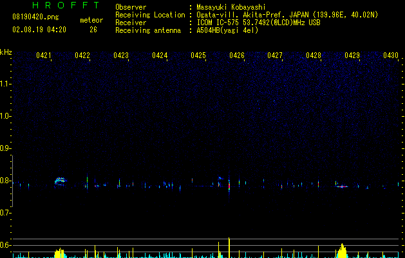
Task: Click the 0430 time marker
Action: point(391,55)
